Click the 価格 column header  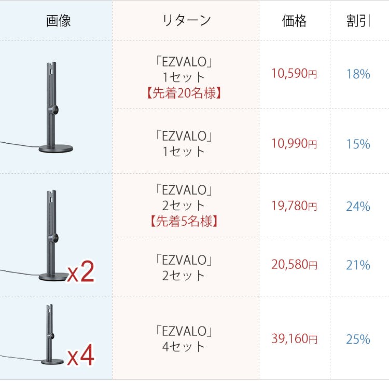pos(295,21)
